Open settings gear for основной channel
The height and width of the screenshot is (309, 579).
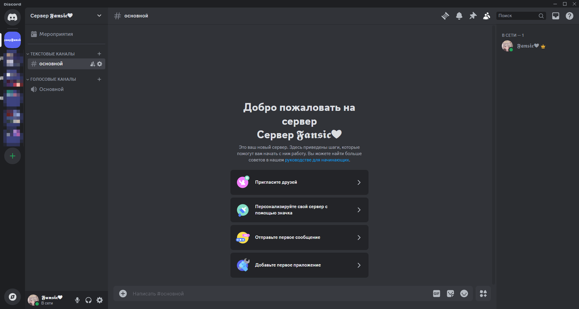click(x=100, y=64)
